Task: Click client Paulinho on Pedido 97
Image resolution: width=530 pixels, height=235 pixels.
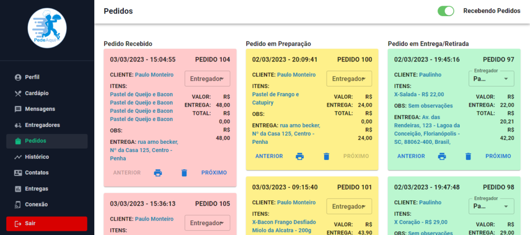Action: tap(430, 75)
